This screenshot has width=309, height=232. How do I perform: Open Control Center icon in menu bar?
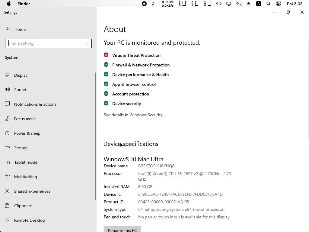click(x=279, y=4)
